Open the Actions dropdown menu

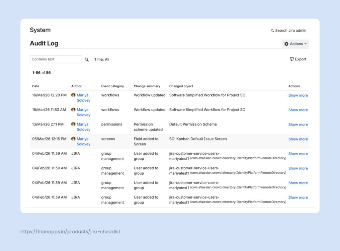point(295,43)
